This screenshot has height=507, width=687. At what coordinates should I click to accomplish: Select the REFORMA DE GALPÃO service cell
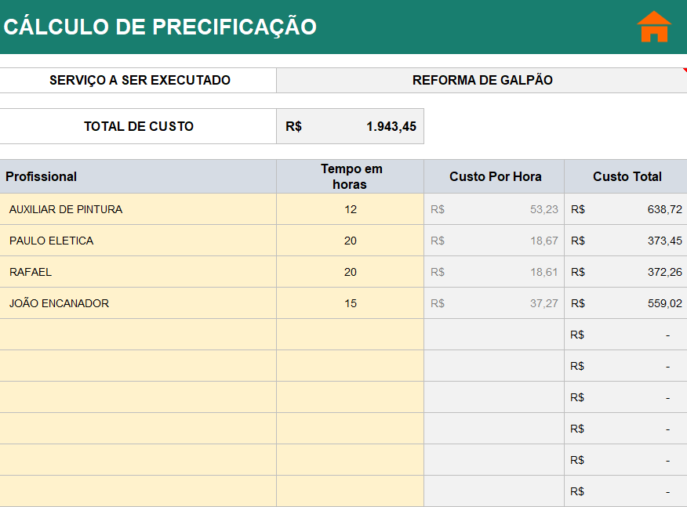pos(482,80)
